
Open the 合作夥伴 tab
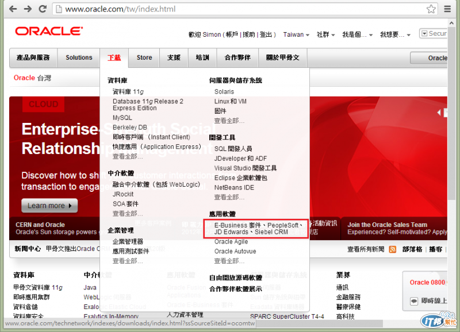click(237, 57)
